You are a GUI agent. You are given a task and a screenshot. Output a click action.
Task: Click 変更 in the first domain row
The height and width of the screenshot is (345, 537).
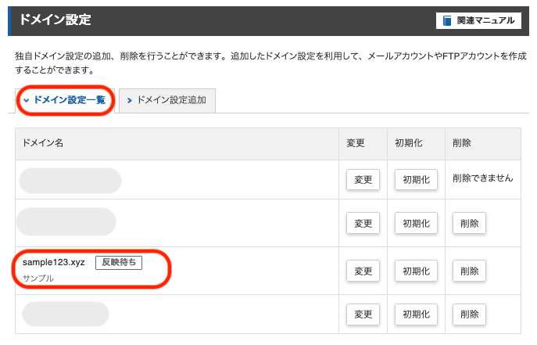point(363,179)
